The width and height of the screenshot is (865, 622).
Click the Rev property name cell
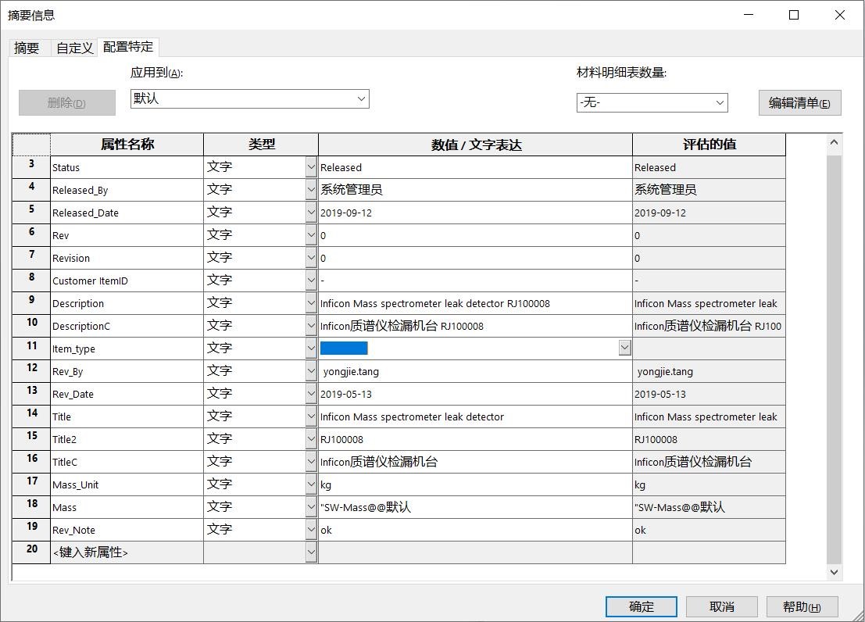click(x=127, y=235)
